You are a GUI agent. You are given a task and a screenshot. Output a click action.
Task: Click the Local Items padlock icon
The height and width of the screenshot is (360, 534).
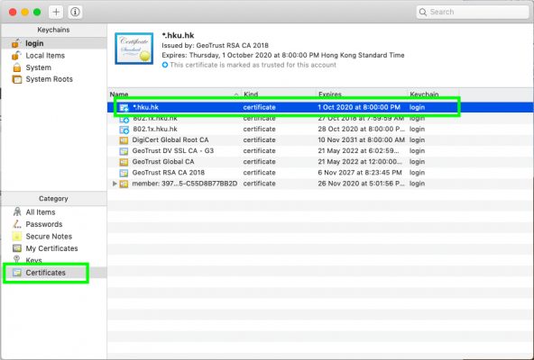click(16, 55)
